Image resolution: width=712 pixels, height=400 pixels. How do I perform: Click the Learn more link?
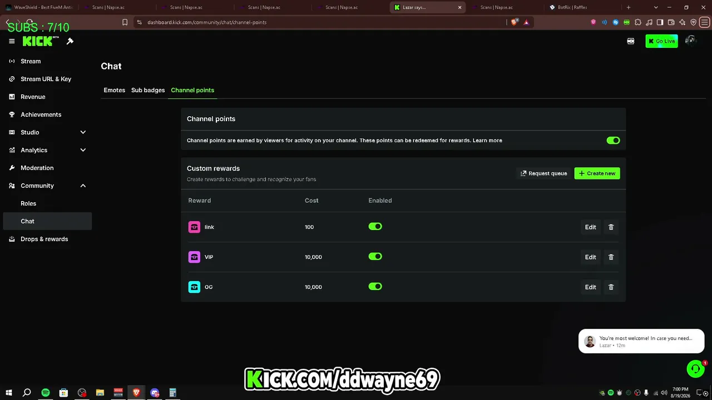coord(487,141)
